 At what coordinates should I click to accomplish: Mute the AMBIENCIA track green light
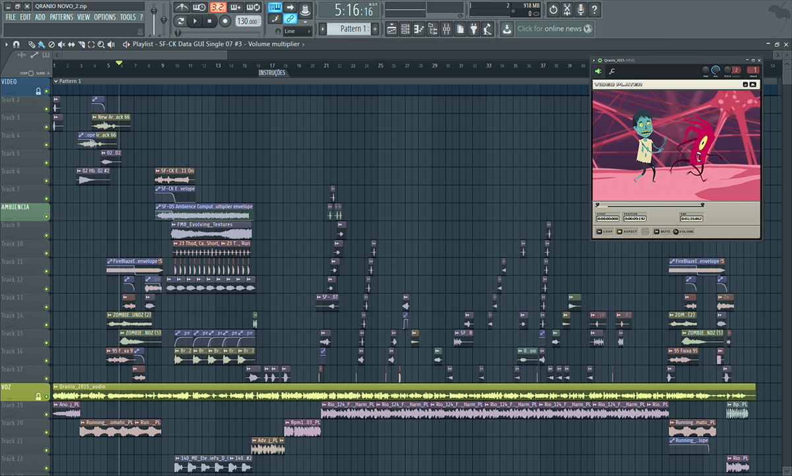point(46,217)
